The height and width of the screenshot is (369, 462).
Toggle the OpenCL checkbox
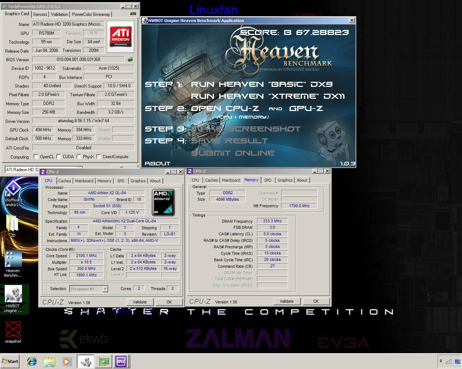(36, 157)
